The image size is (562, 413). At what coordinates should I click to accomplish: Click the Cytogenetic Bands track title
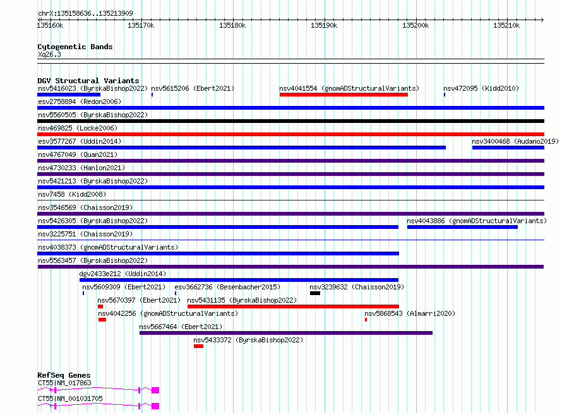coord(75,47)
